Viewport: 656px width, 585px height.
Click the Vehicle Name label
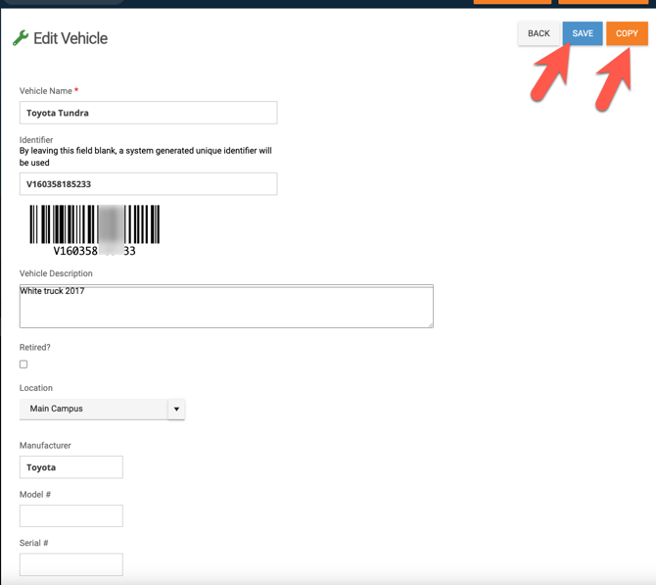click(x=45, y=91)
